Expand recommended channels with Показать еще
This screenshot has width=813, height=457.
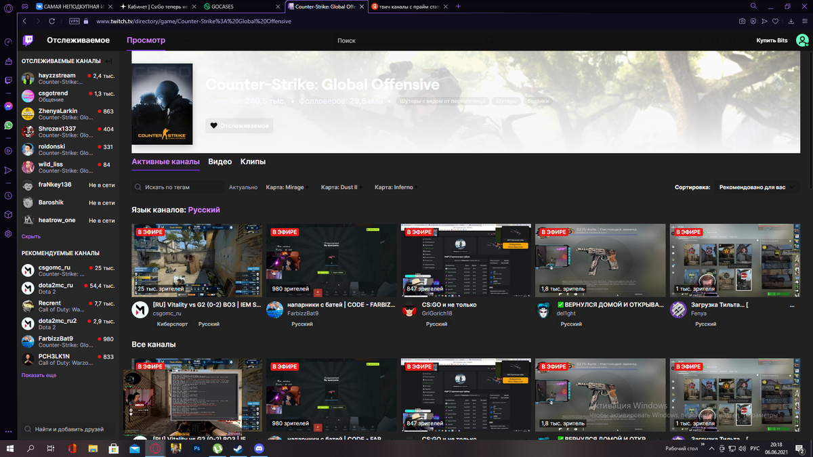(39, 375)
